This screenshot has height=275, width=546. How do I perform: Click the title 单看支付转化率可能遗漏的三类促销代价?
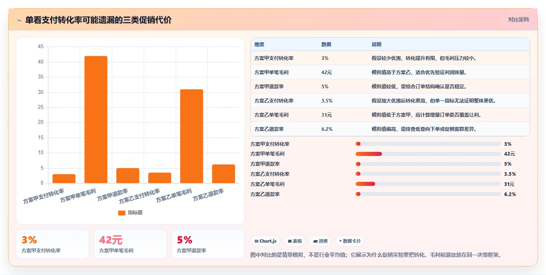click(98, 20)
